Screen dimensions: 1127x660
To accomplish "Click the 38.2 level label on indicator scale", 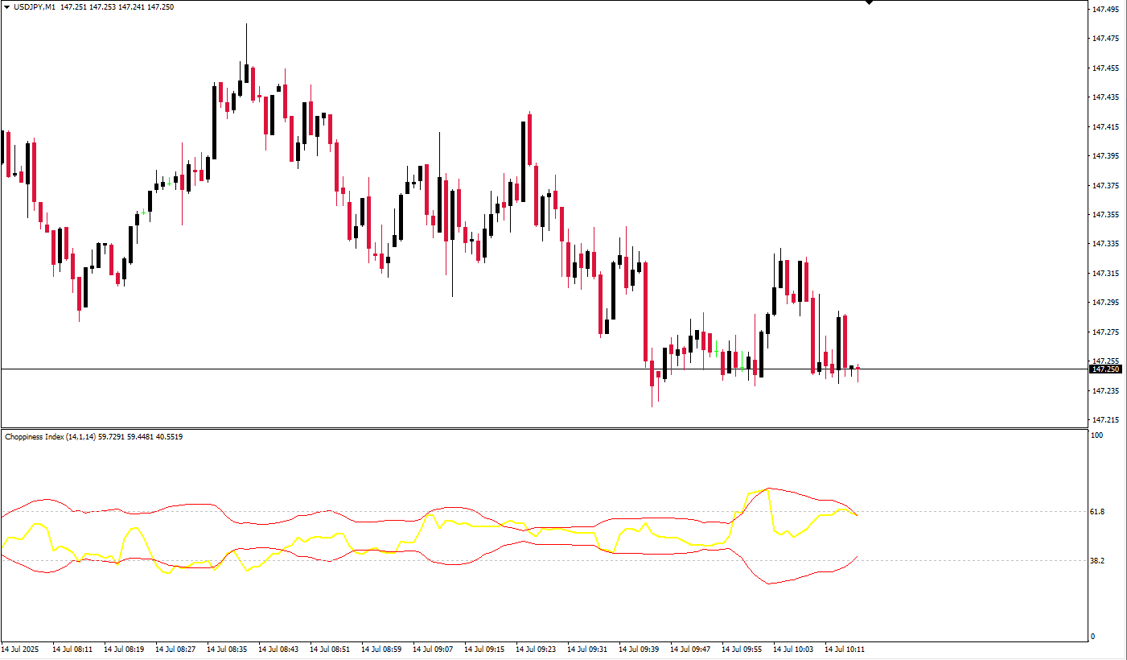I will [x=1097, y=560].
